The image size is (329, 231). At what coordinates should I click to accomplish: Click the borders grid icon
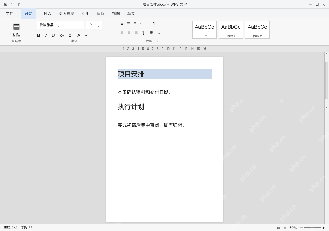151,32
